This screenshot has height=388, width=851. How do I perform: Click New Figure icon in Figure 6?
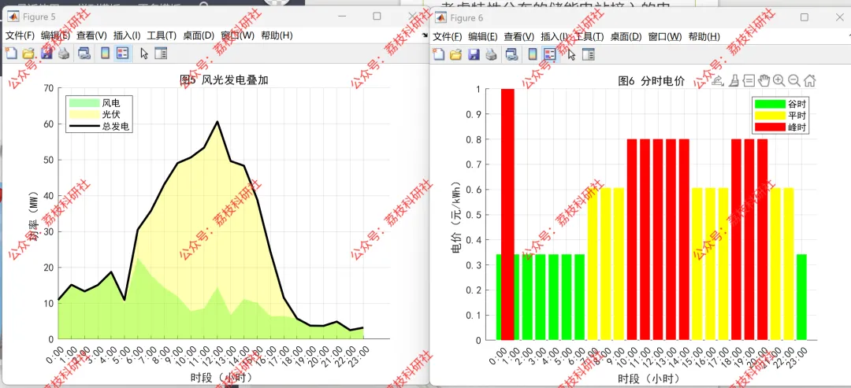(x=439, y=54)
